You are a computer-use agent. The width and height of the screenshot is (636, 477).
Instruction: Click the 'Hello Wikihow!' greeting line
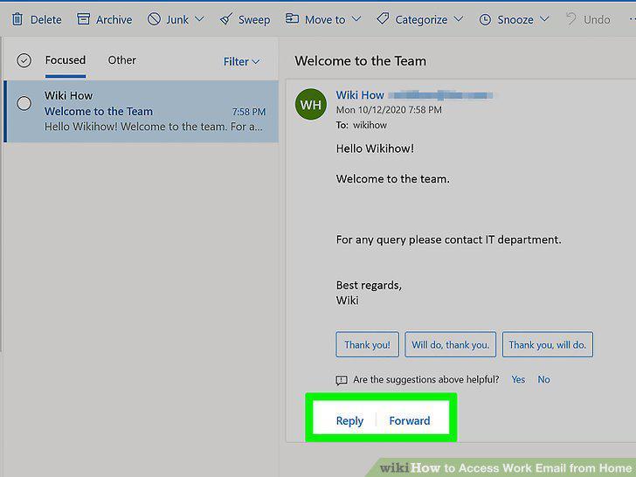pyautogui.click(x=375, y=149)
